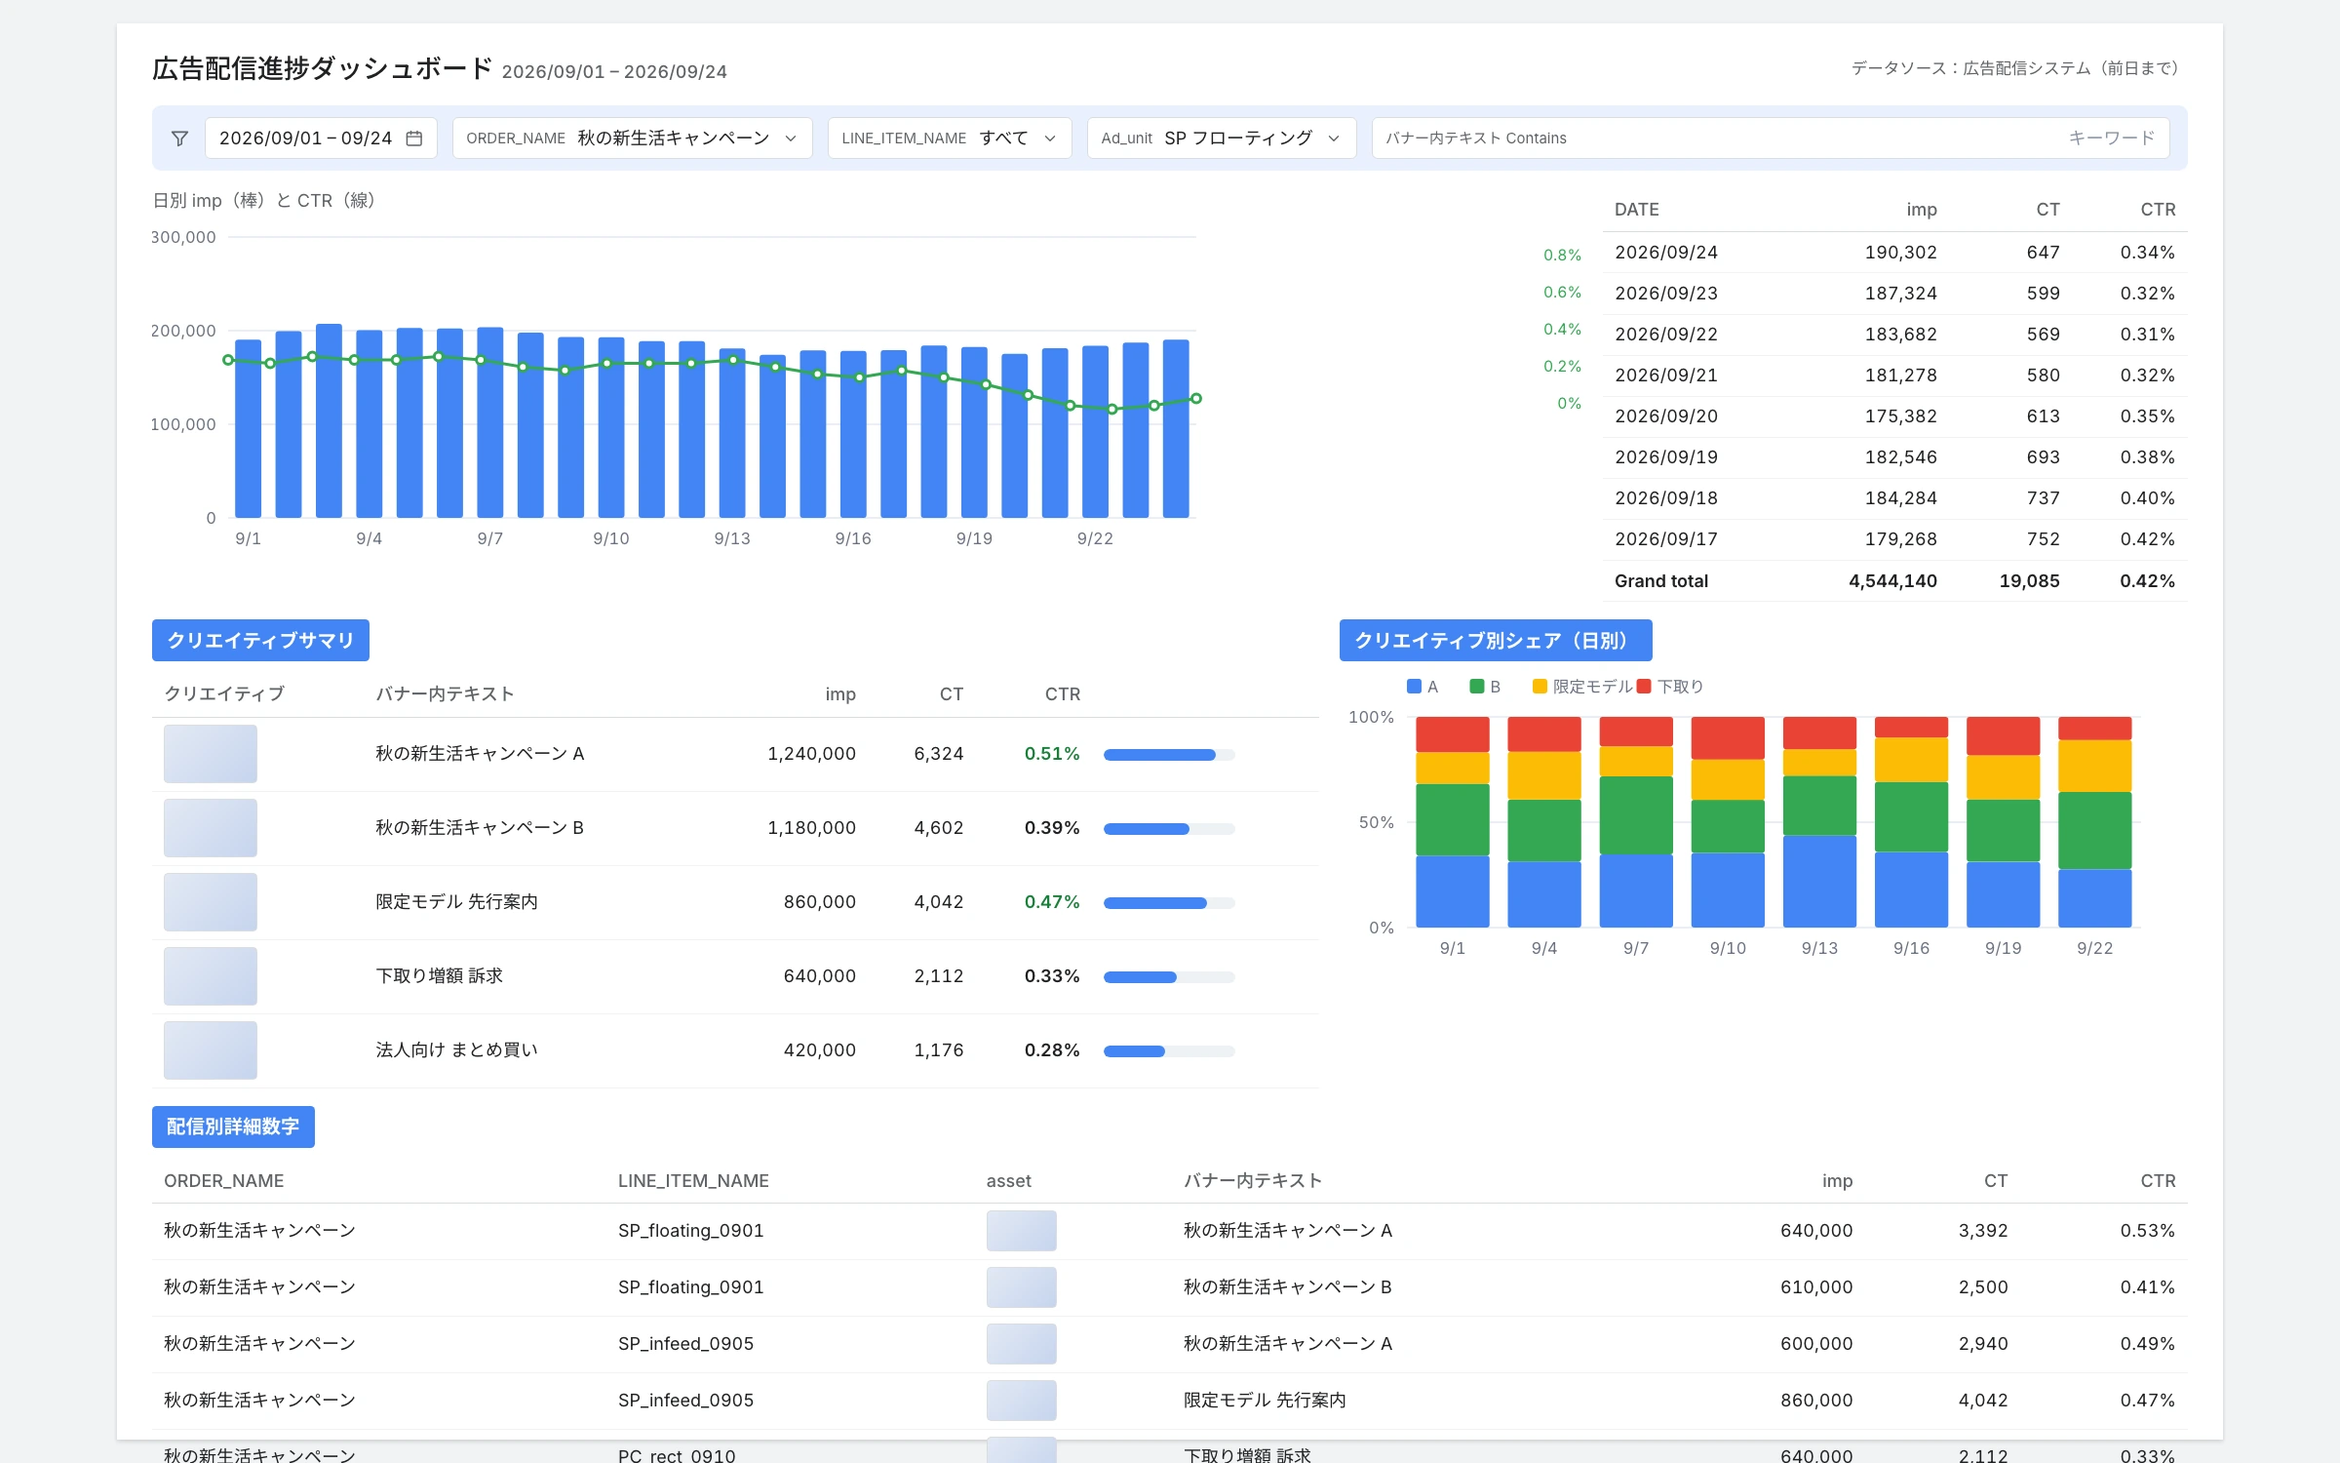Viewport: 2340px width, 1463px height.
Task: Sort creative summary by バナー内テキスト header
Action: (445, 694)
